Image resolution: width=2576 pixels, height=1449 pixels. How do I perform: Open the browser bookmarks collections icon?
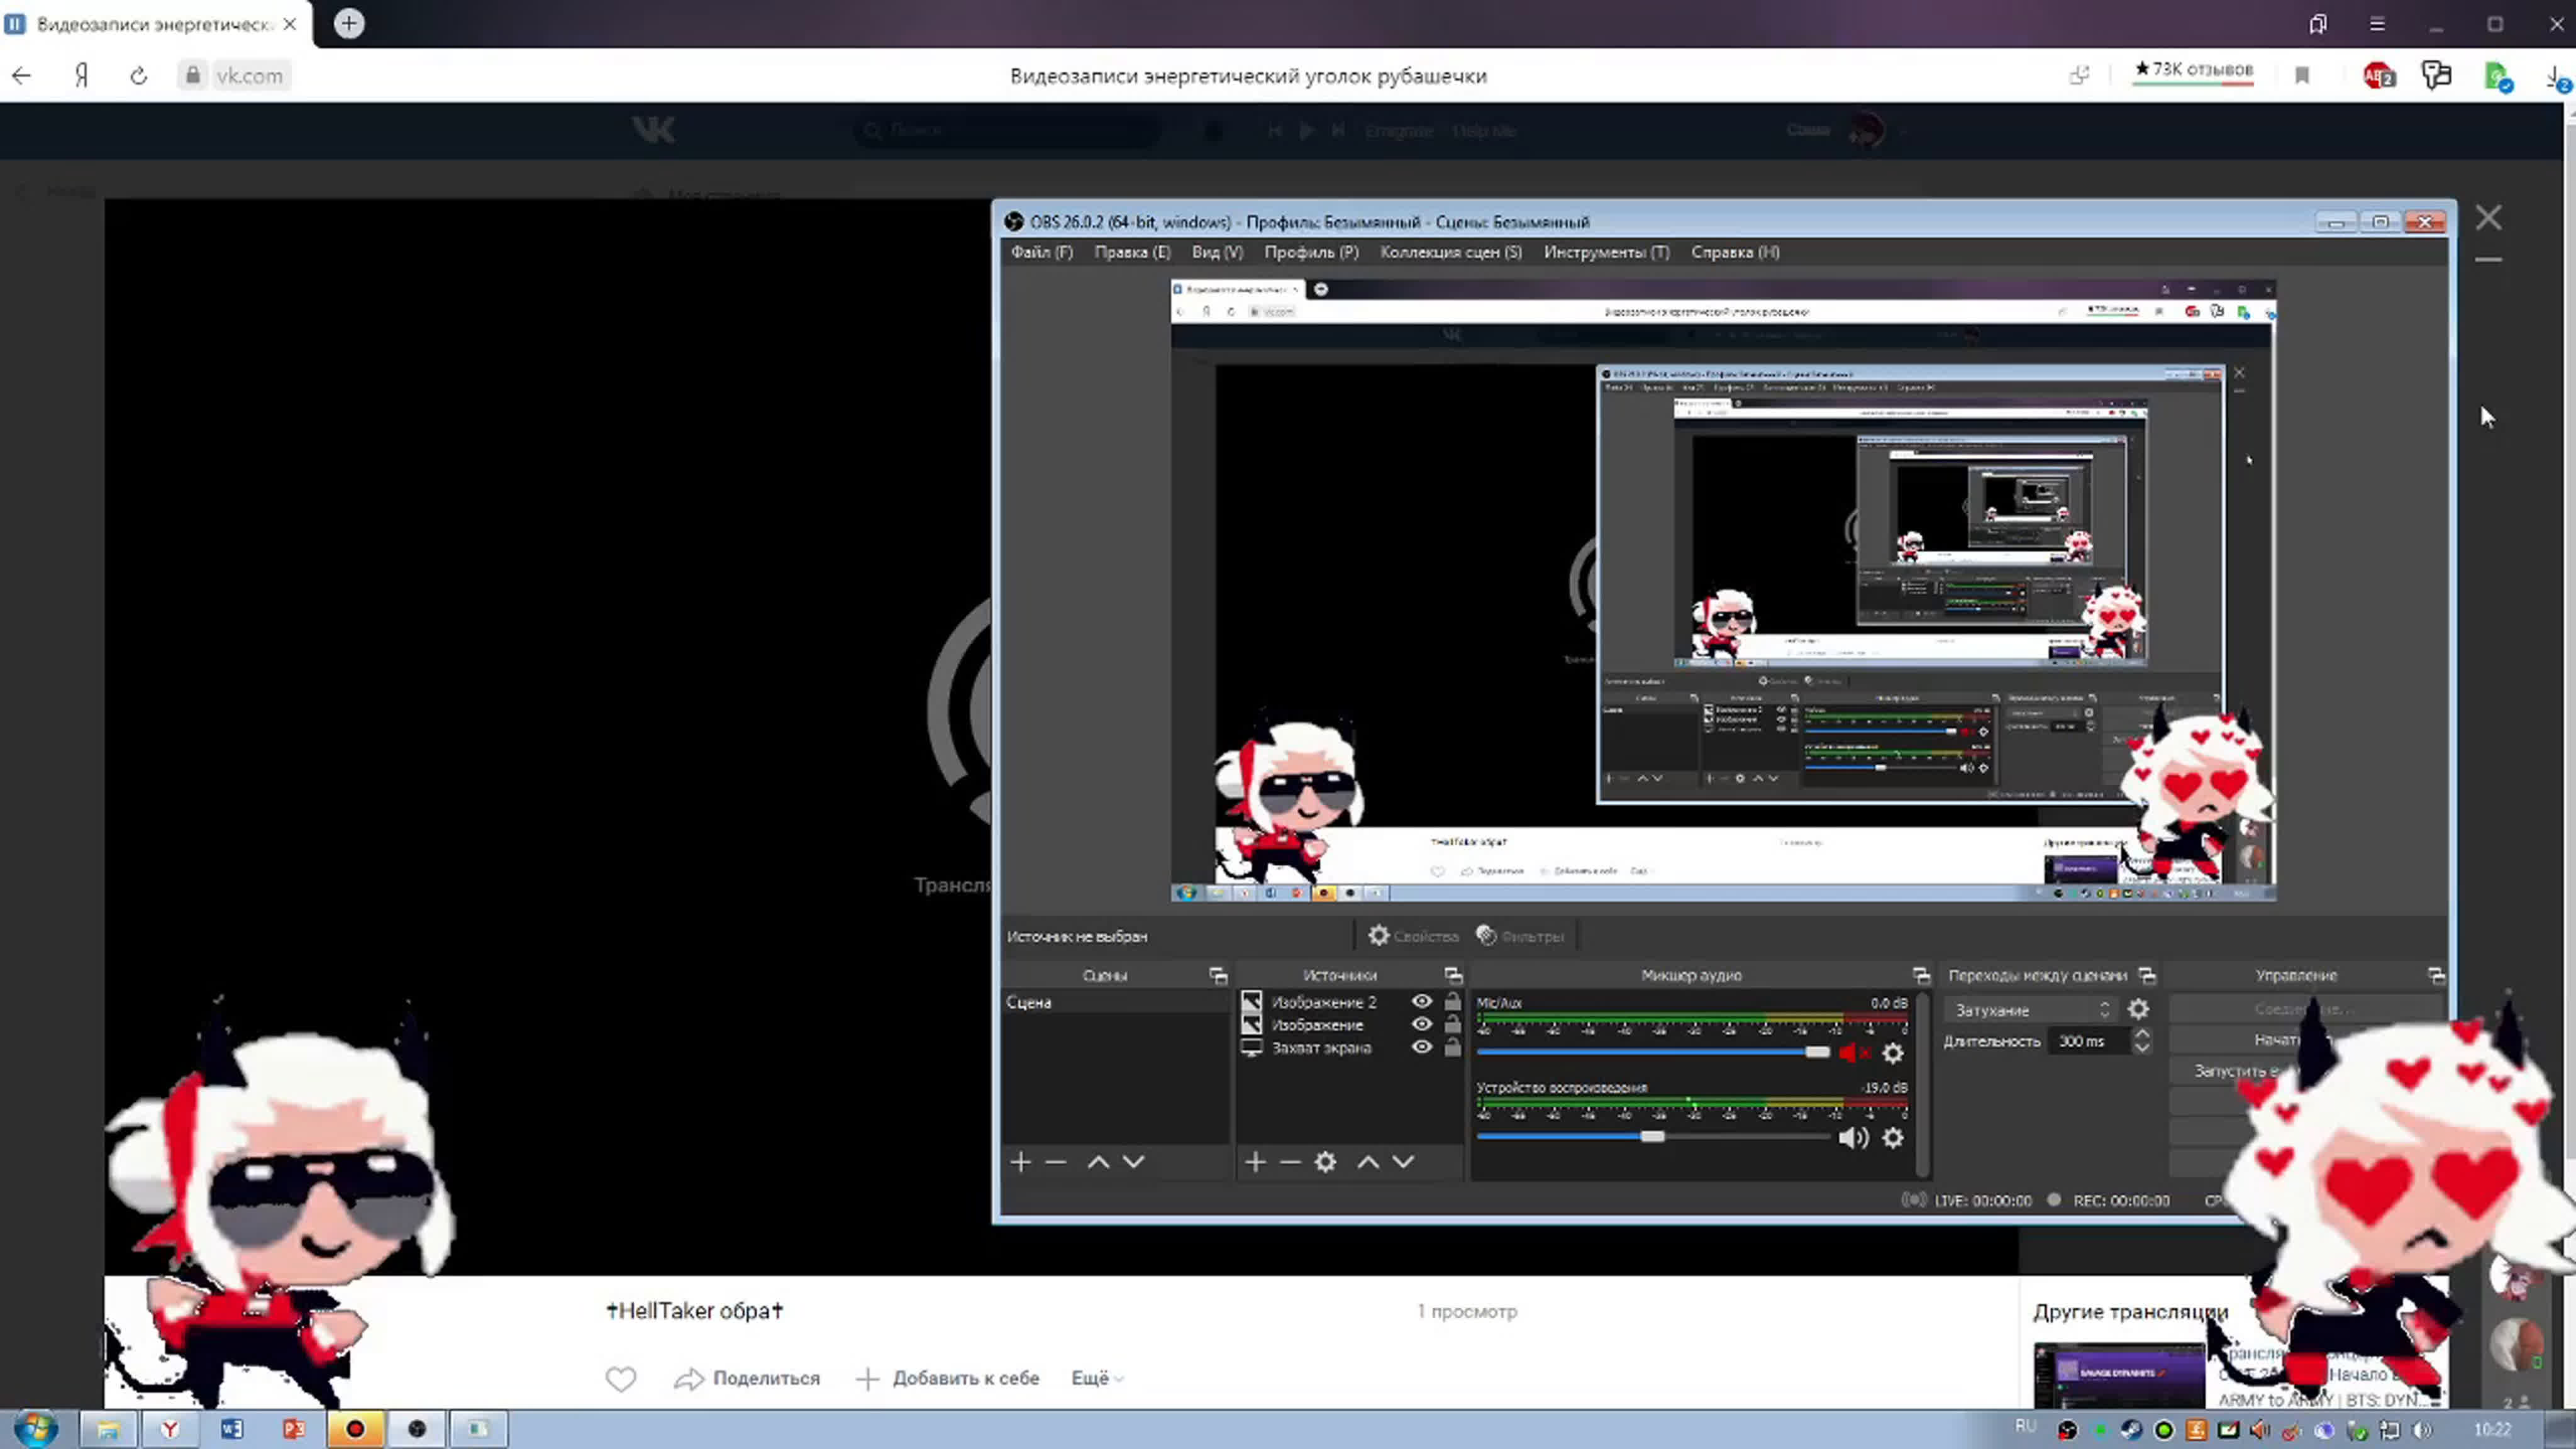(x=2318, y=24)
